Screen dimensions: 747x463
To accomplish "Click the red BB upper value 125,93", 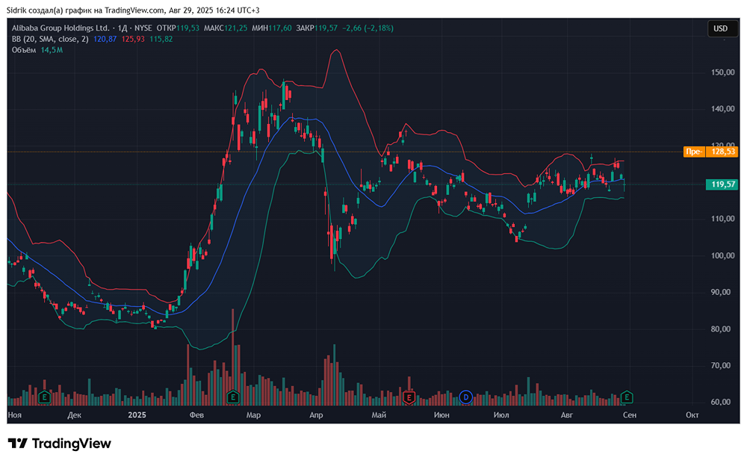I will [x=133, y=39].
